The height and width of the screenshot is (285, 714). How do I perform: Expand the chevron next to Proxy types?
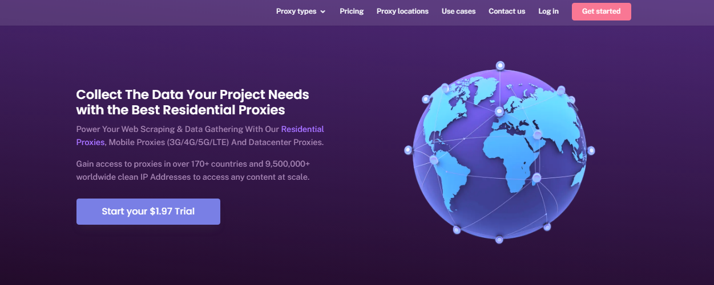tap(322, 12)
